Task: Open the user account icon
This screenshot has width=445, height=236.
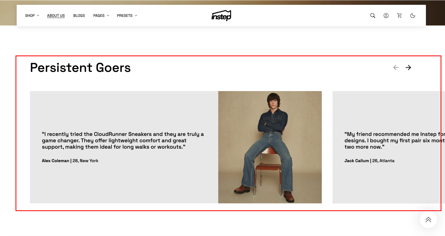Action: pyautogui.click(x=386, y=16)
